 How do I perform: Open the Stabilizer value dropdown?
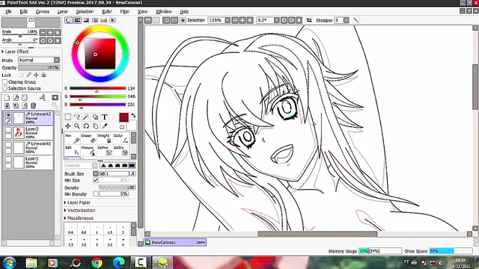click(346, 20)
